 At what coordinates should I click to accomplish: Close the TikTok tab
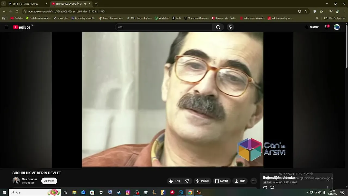pyautogui.click(x=46, y=4)
